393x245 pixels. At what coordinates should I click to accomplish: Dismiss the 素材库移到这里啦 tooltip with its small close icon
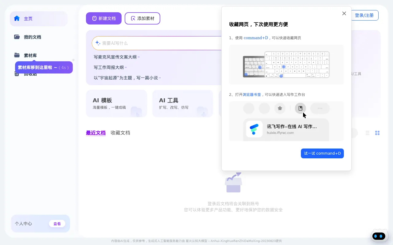[73, 60]
